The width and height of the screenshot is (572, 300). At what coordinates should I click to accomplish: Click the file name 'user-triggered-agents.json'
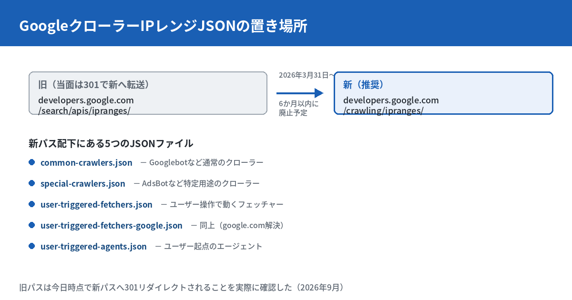point(93,247)
